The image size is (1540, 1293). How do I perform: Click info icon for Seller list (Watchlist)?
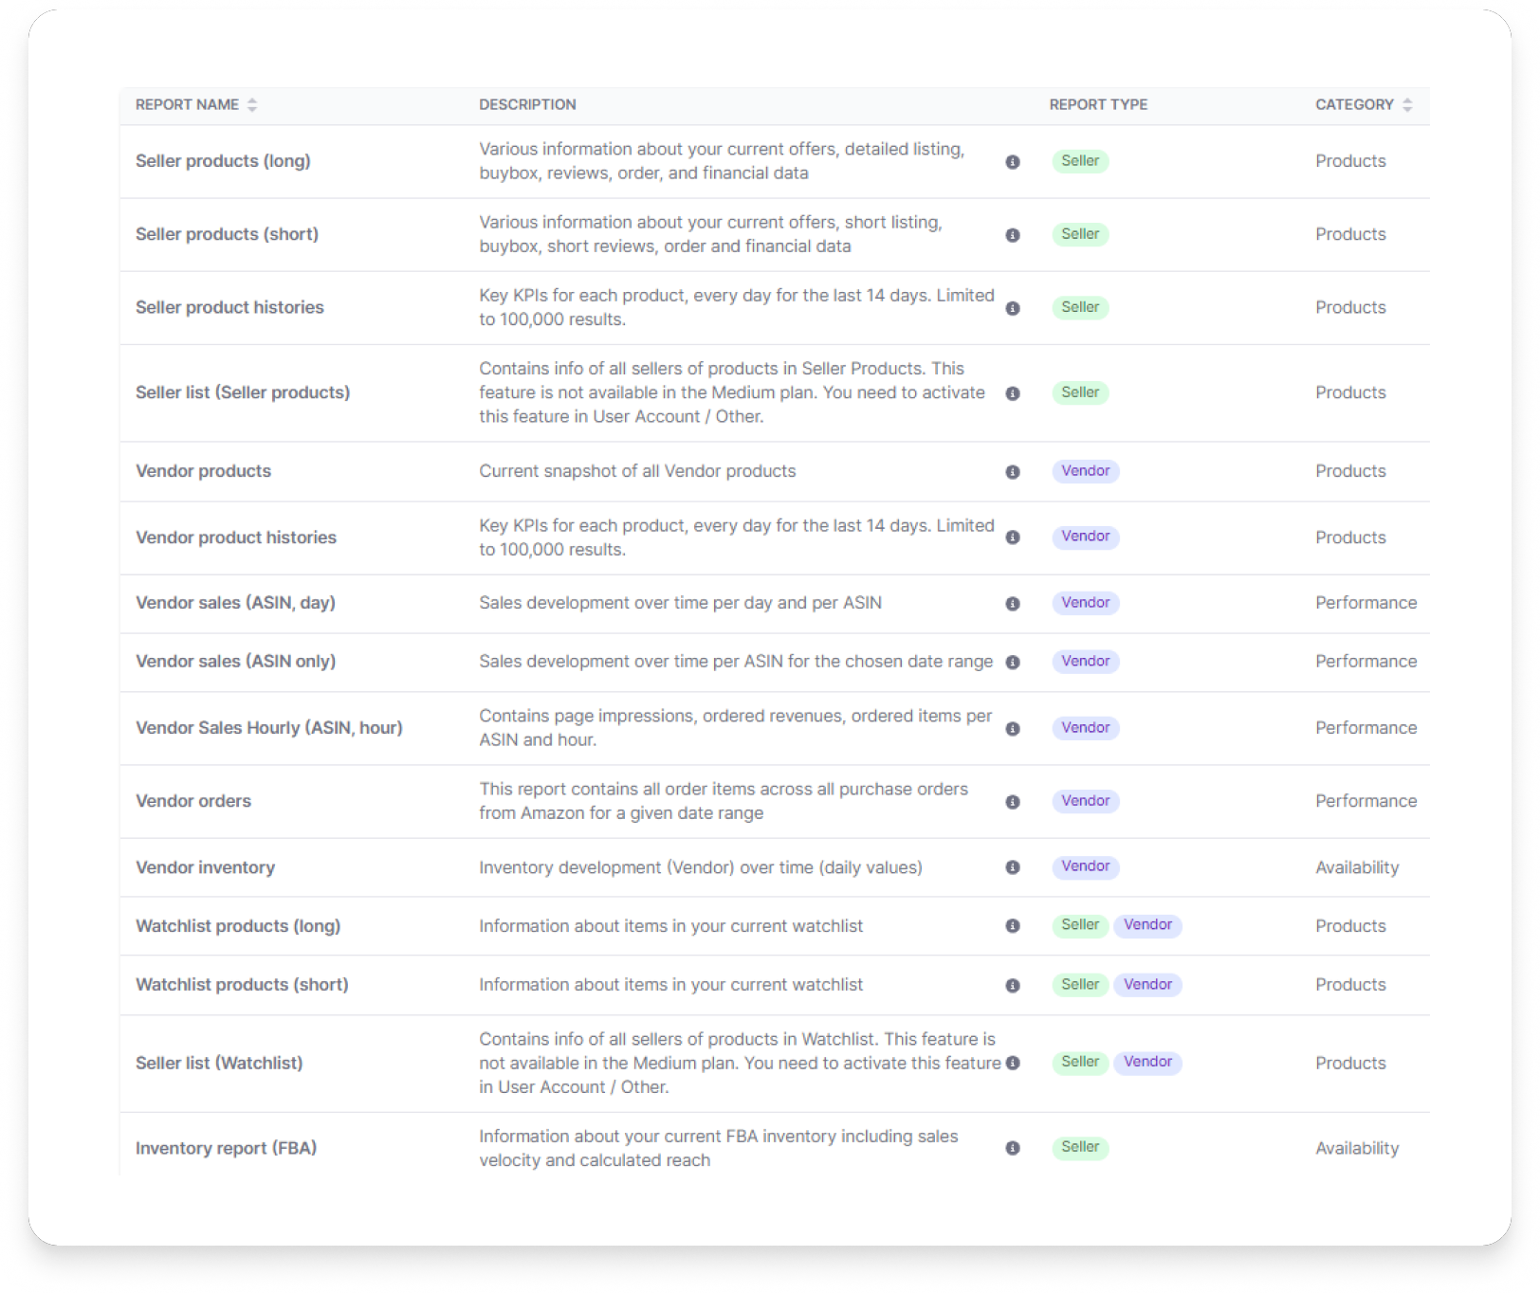1013,1063
